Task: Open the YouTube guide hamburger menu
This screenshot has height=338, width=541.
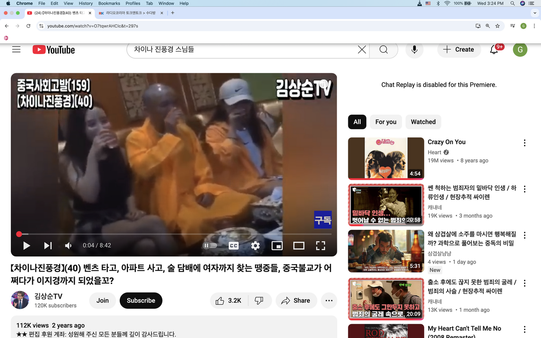Action: 16,49
